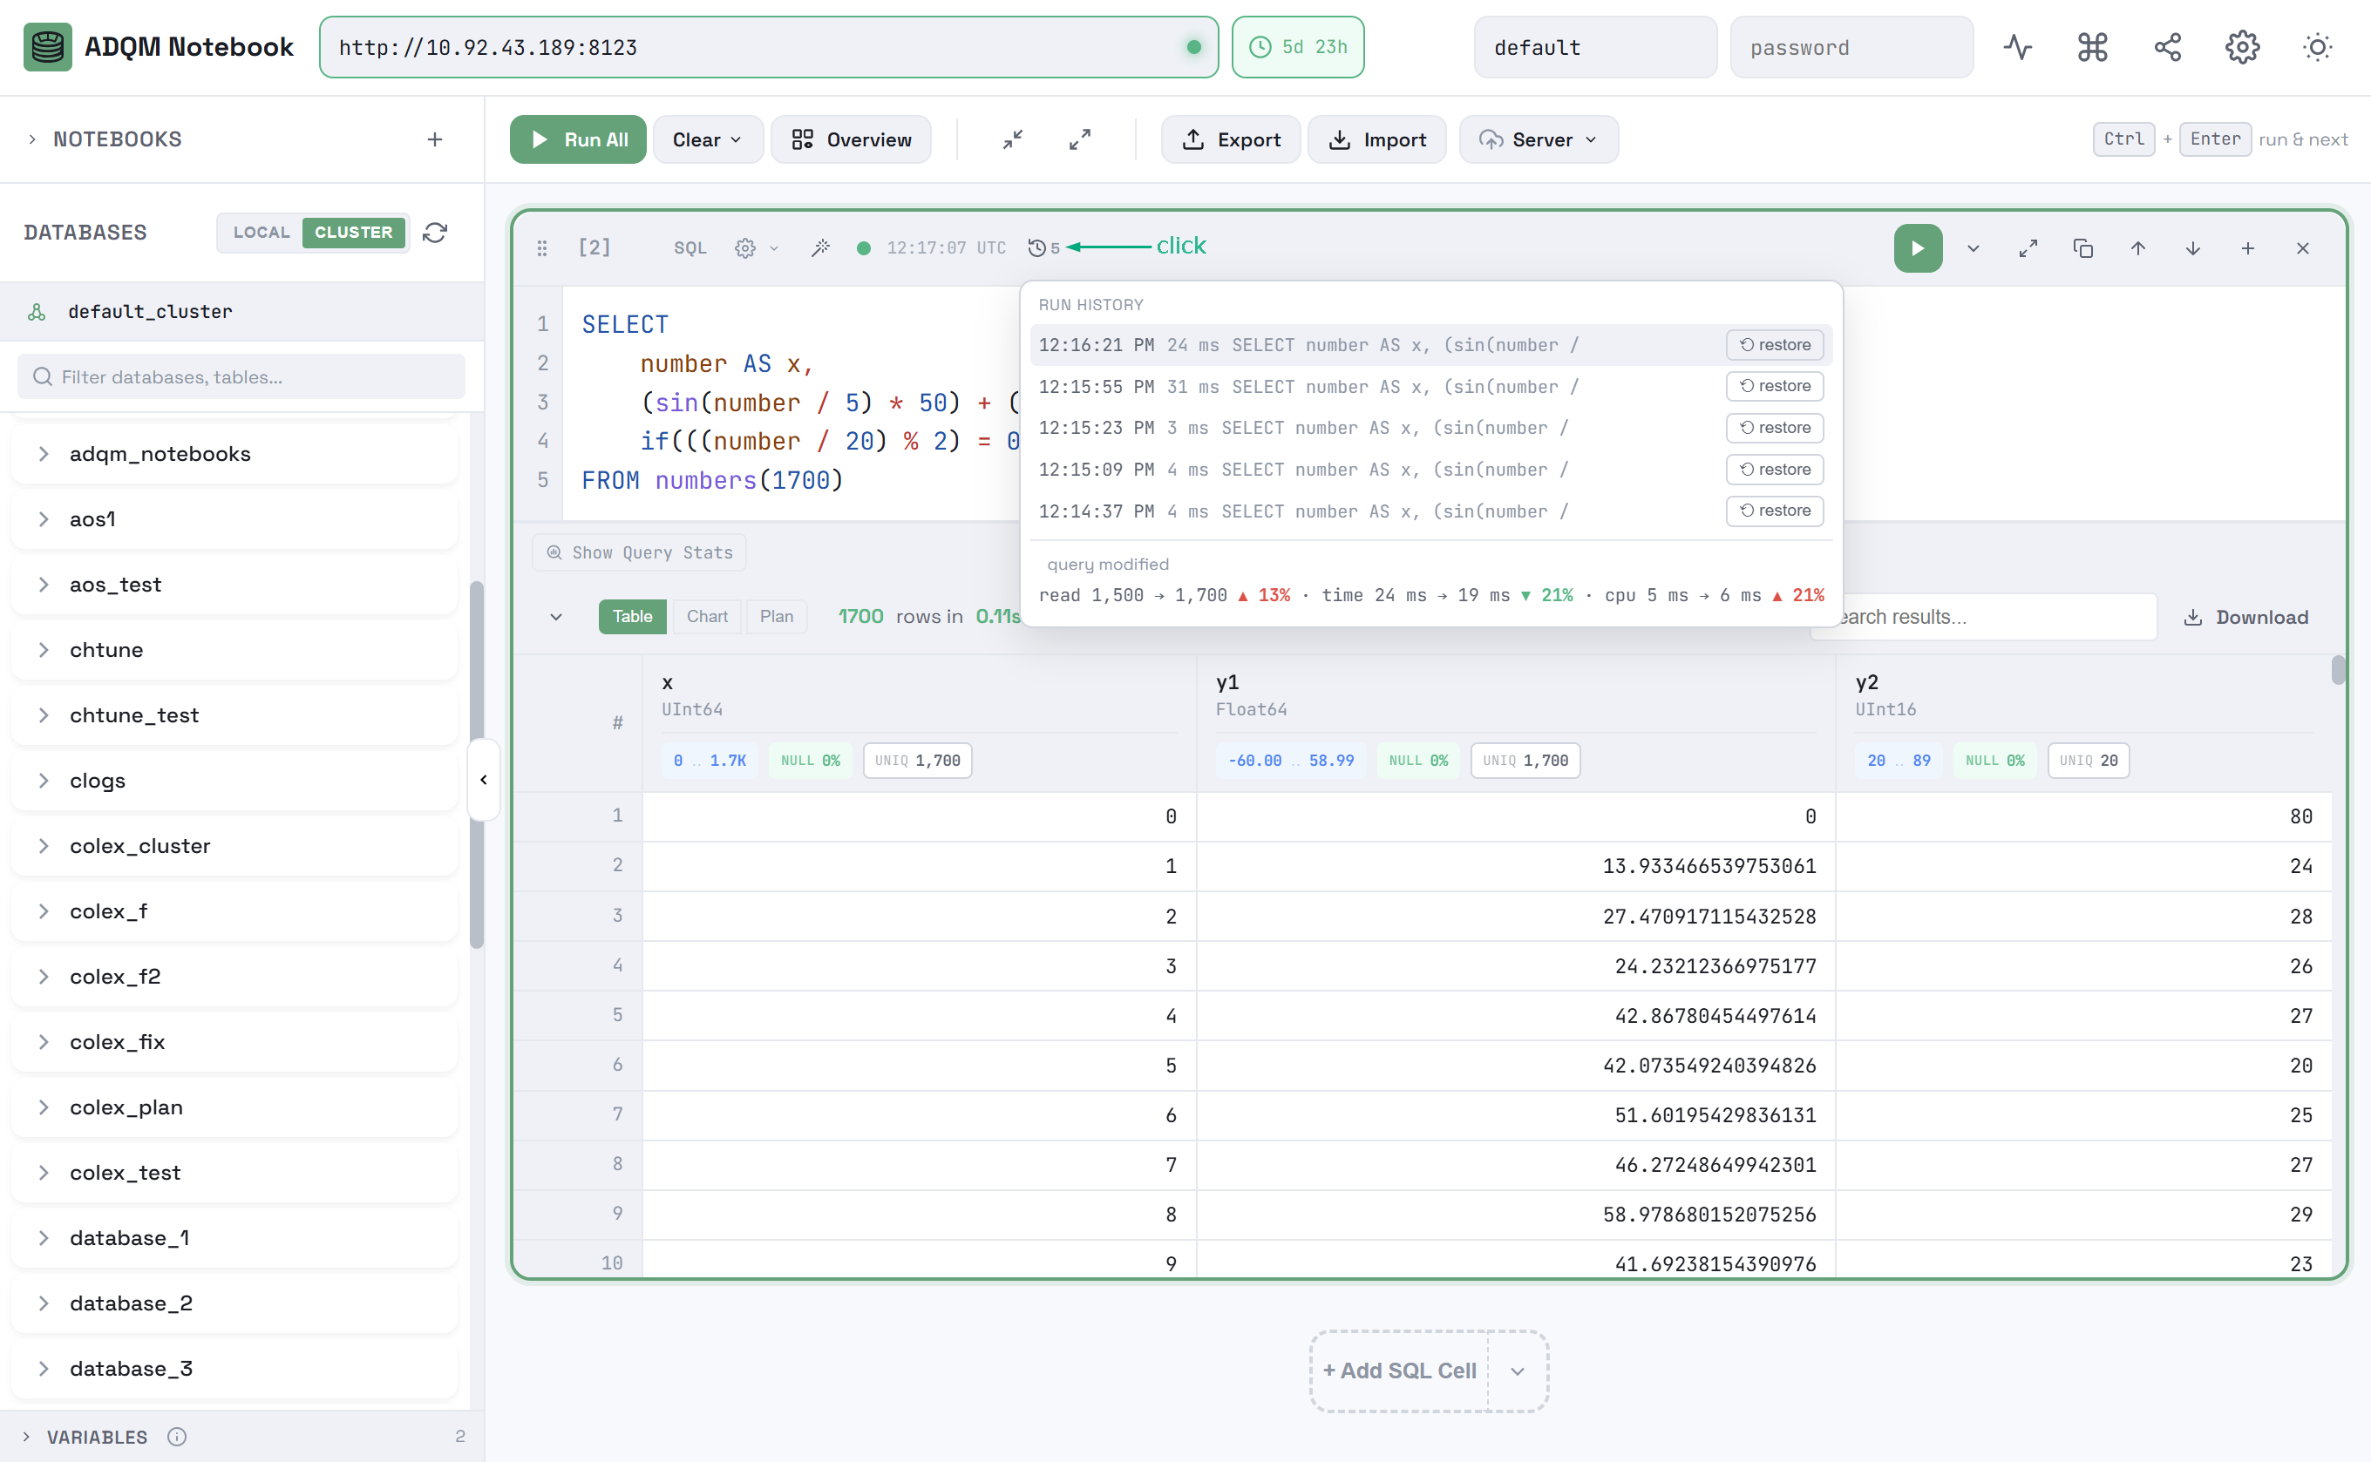Viewport: 2371px width, 1462px height.
Task: Maximize the cell with fullscreen icon
Action: point(2028,248)
